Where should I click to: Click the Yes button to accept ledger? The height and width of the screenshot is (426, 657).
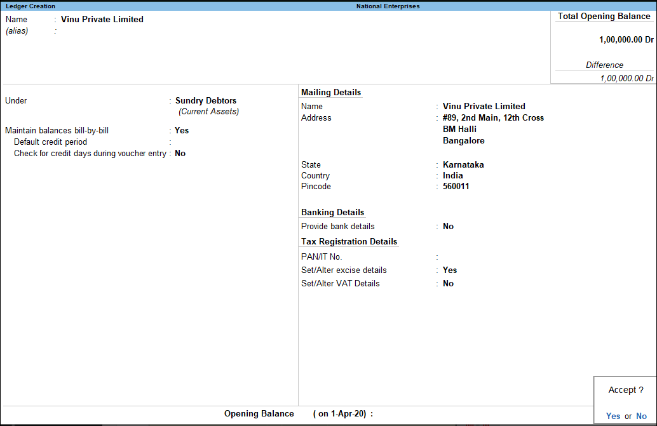pyautogui.click(x=613, y=416)
